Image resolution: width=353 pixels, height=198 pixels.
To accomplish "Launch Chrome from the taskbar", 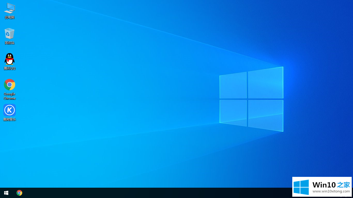I will click(19, 193).
